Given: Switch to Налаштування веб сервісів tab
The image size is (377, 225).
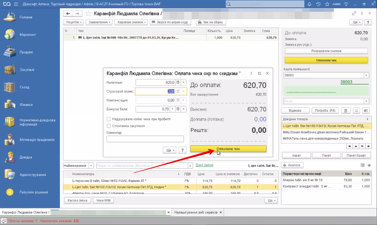Looking at the screenshot, I should coord(196,213).
